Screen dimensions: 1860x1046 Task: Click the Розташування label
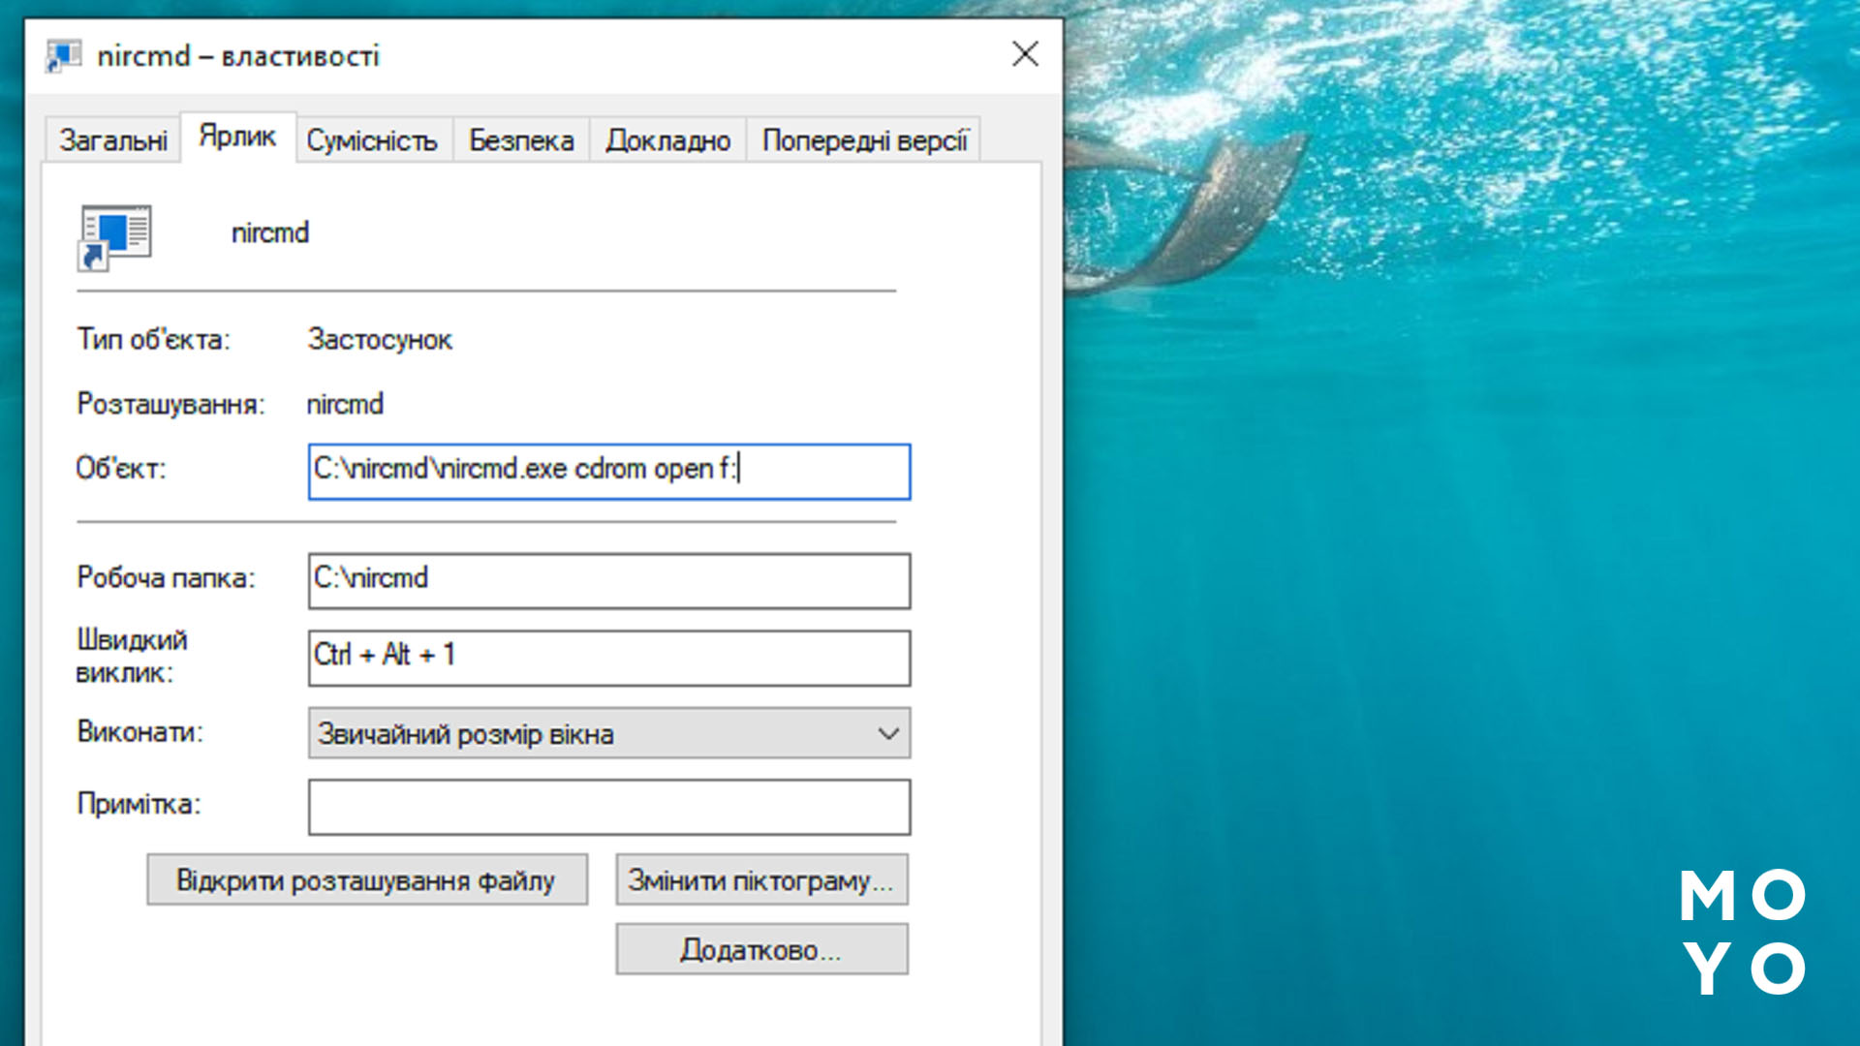tap(170, 404)
